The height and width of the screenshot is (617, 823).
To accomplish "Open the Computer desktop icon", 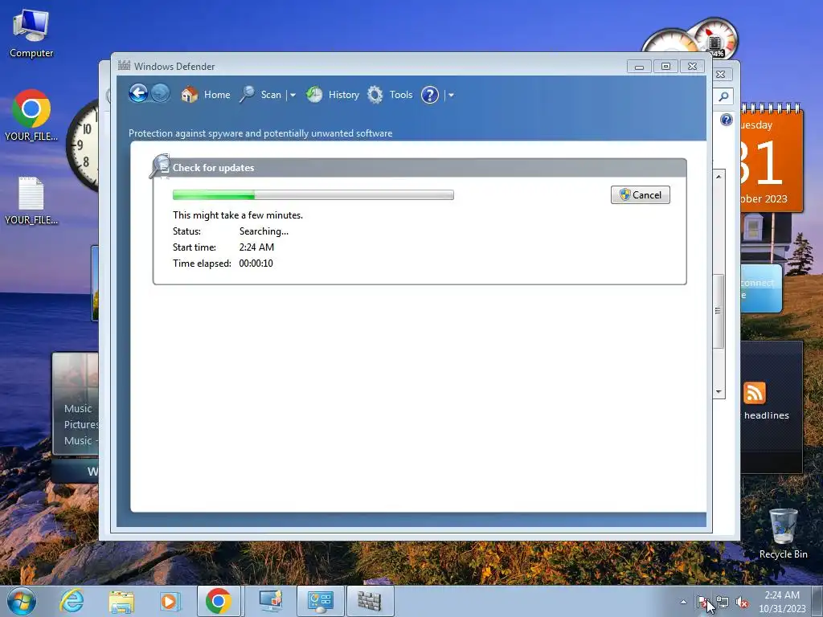I will point(31,34).
